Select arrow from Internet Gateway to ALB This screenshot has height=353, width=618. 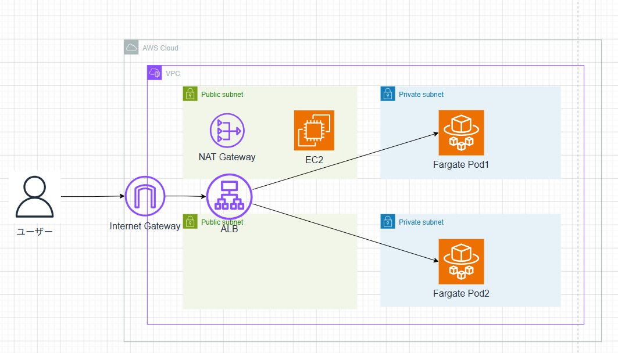tap(185, 196)
